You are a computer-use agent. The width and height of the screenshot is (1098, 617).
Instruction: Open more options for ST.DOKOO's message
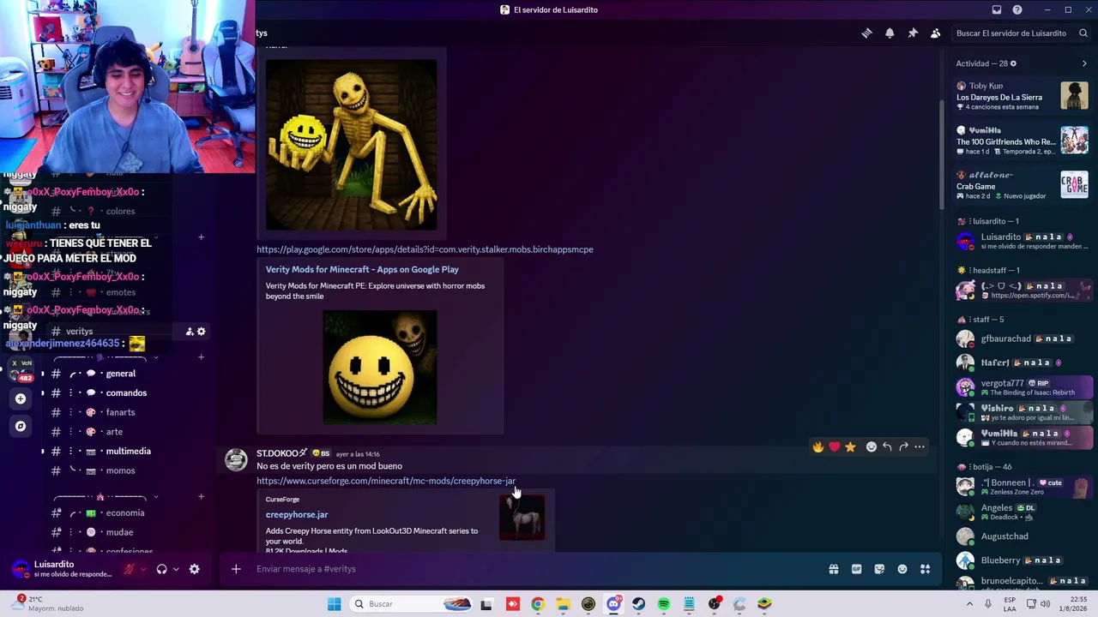(x=920, y=446)
